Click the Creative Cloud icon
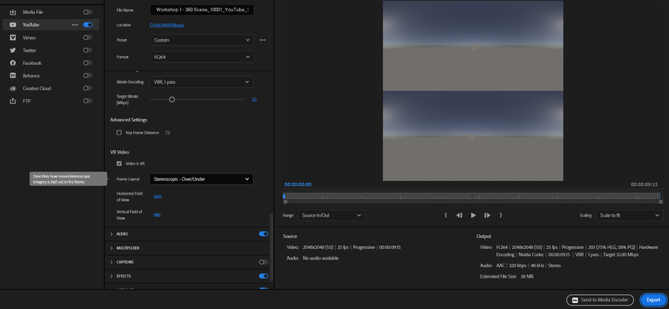Viewport: 669px width, 309px height. 13,88
